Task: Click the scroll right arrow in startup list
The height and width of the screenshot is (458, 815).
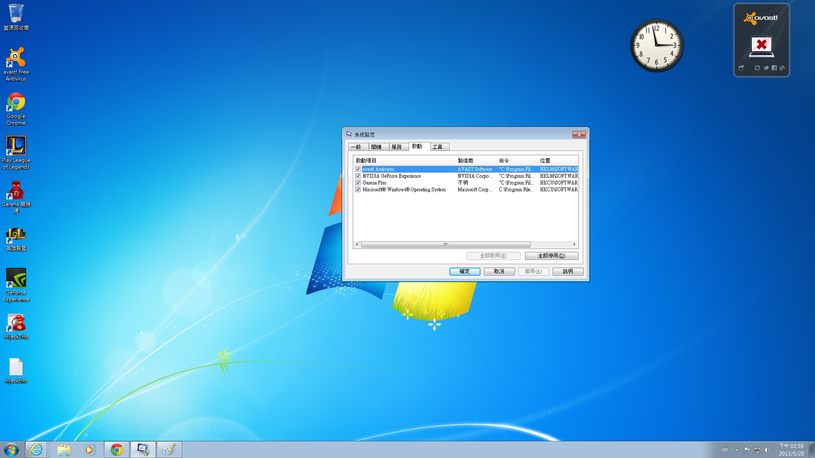Action: 574,245
